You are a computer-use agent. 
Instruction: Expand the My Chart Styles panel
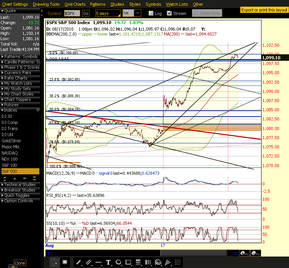tap(20, 94)
